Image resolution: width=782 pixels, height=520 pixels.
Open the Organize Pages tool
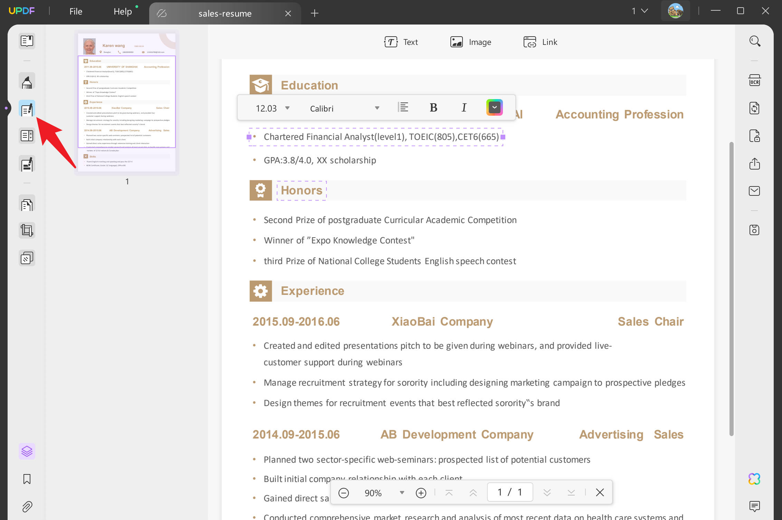tap(27, 203)
